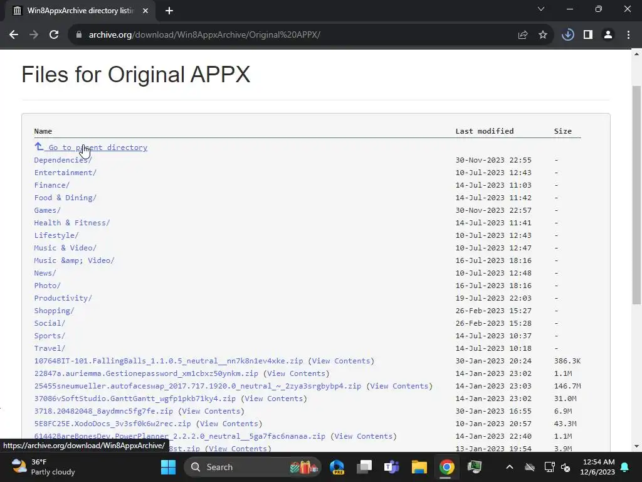This screenshot has width=642, height=482.
Task: View Contents of the XodoDocs zip
Action: click(229, 424)
